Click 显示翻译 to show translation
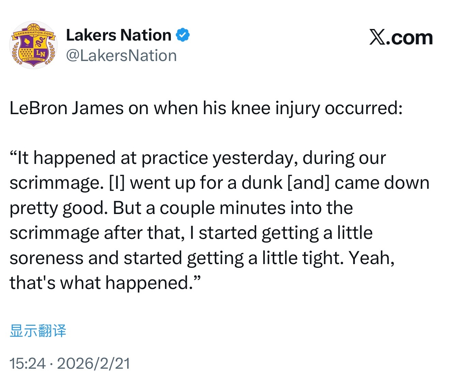The width and height of the screenshot is (450, 382). pyautogui.click(x=38, y=331)
